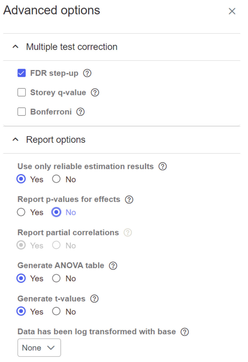Close the Advanced options dialog

232,11
